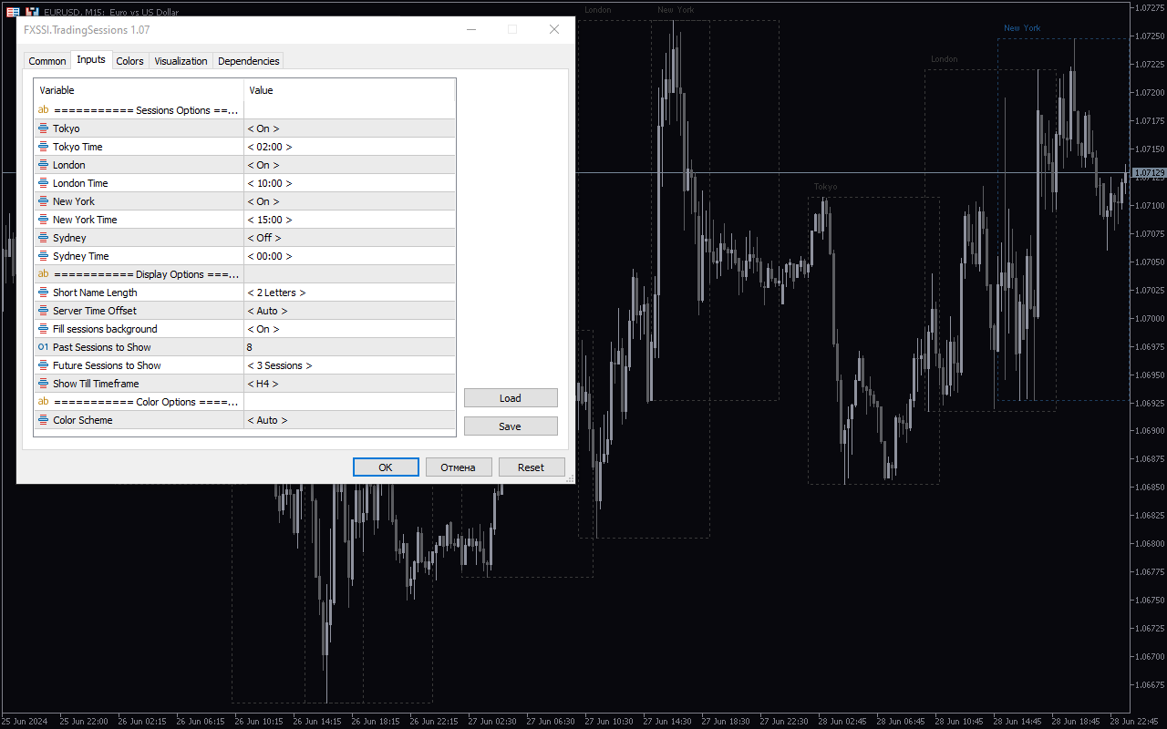Click the Future Sessions to Show row icon
Viewport: 1167px width, 729px height.
pyautogui.click(x=43, y=365)
